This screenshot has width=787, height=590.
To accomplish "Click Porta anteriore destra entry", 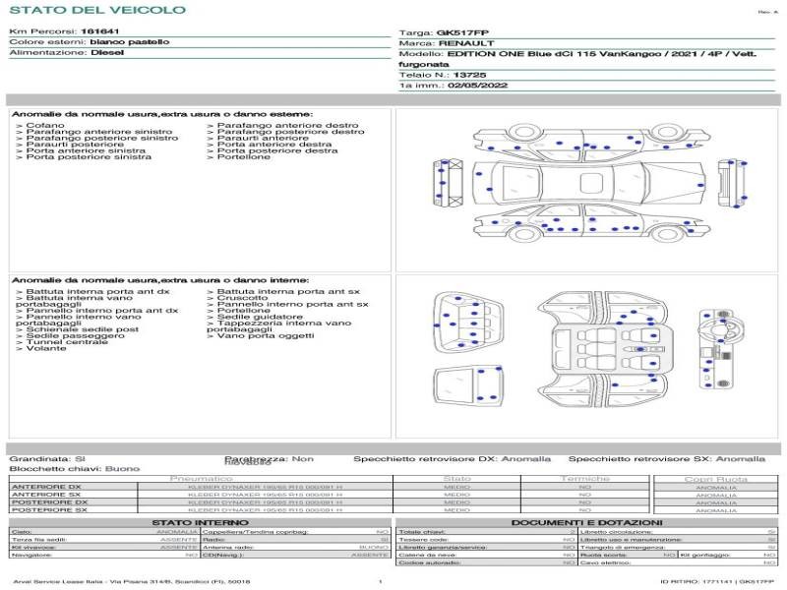I will coord(269,144).
